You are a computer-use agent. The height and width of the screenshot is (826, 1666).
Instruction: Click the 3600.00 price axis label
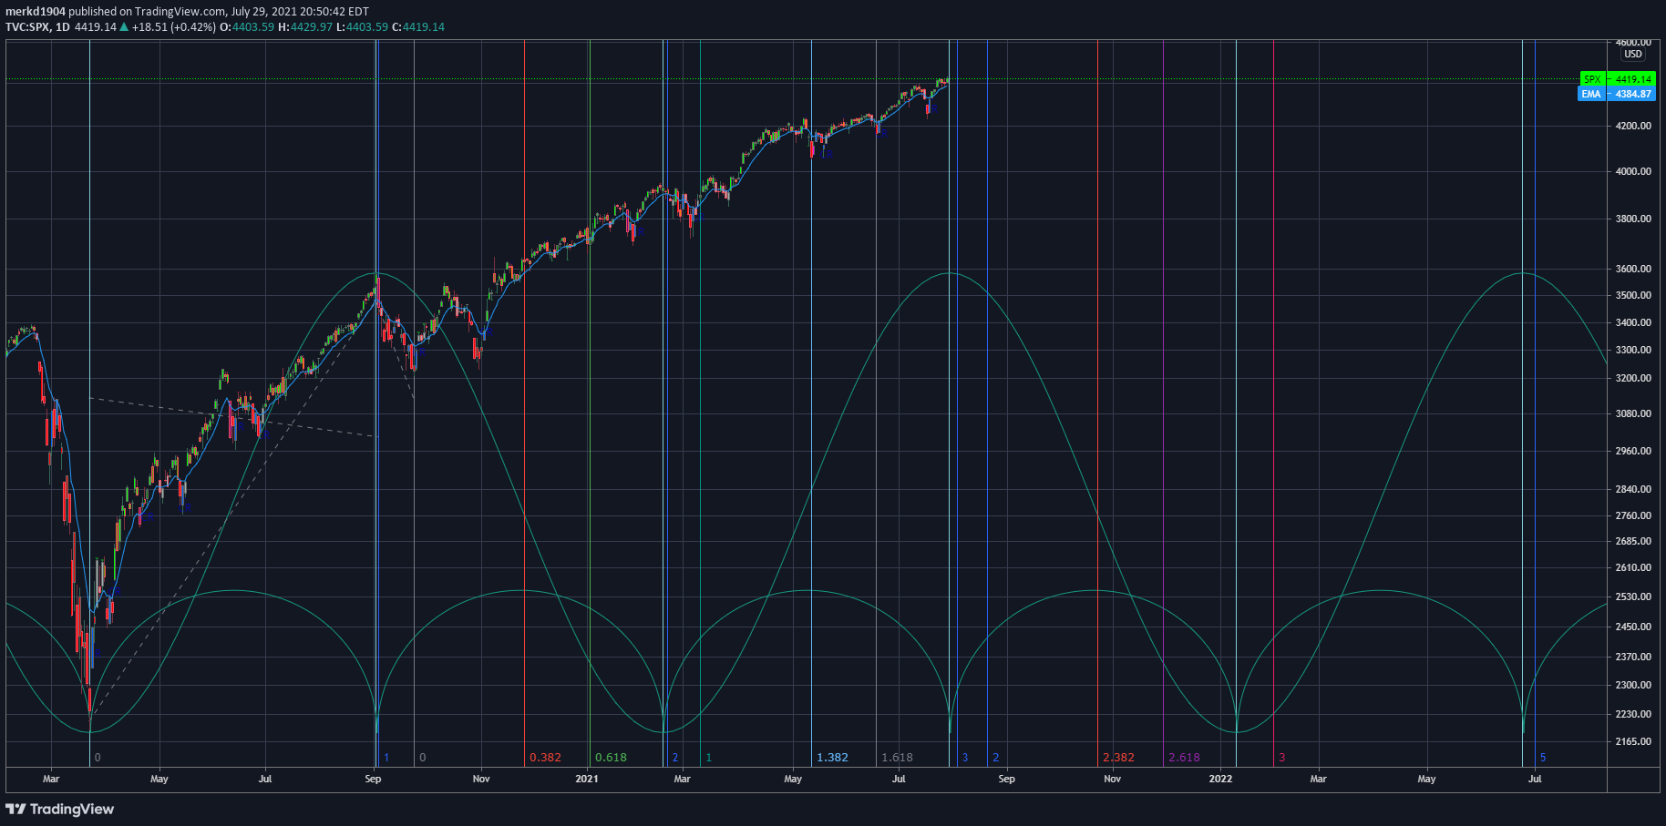1633,269
